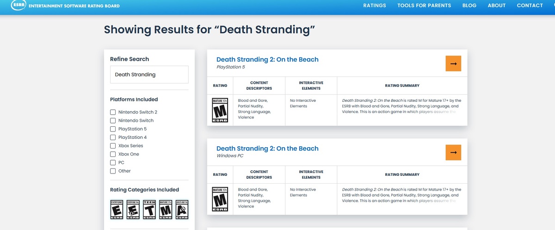This screenshot has width=555, height=230.
Task: Tick the Xbox One checkbox
Action: [113, 154]
